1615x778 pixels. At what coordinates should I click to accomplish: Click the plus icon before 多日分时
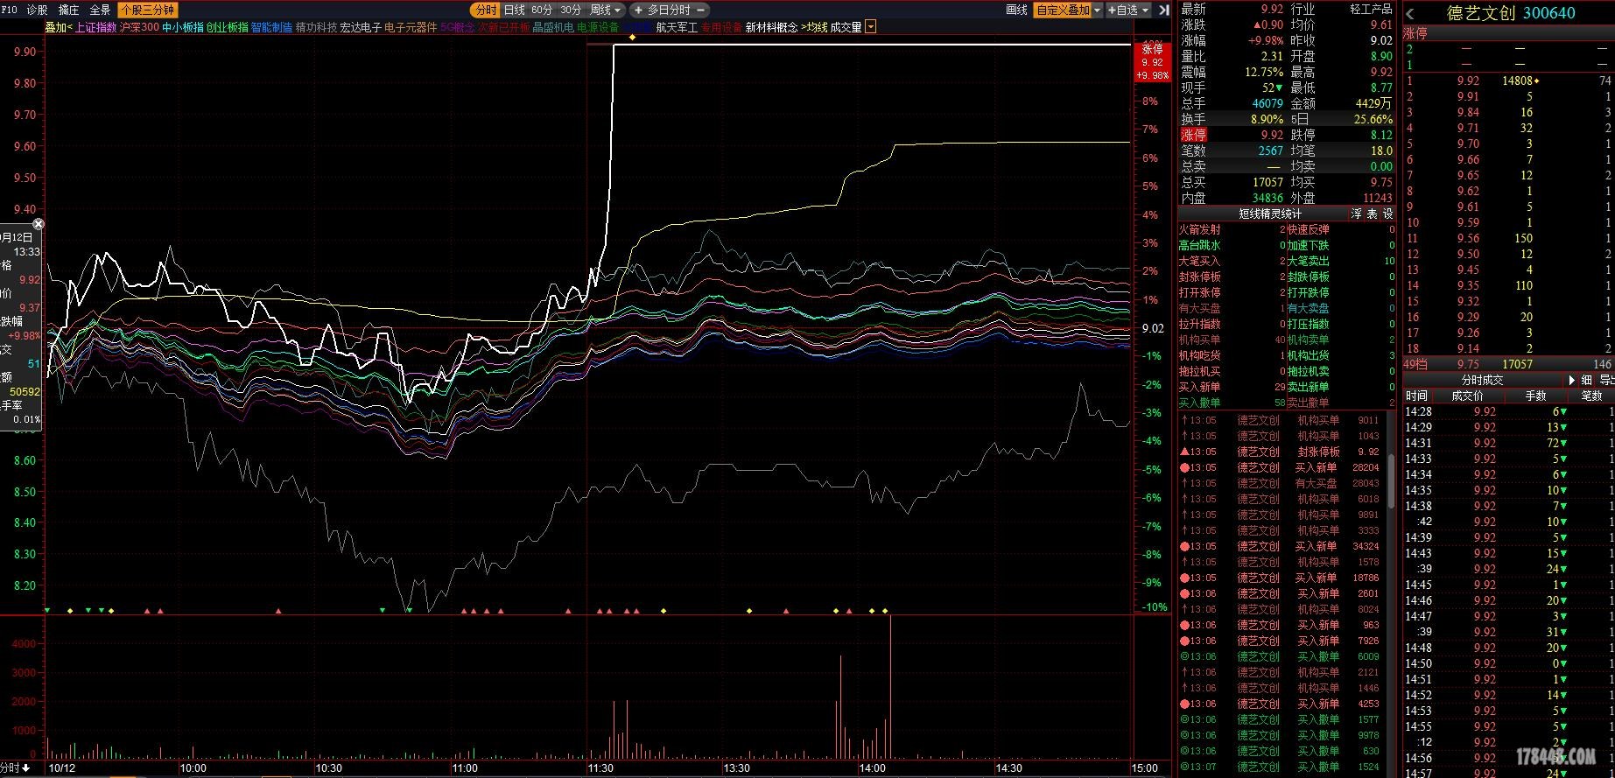(x=638, y=10)
